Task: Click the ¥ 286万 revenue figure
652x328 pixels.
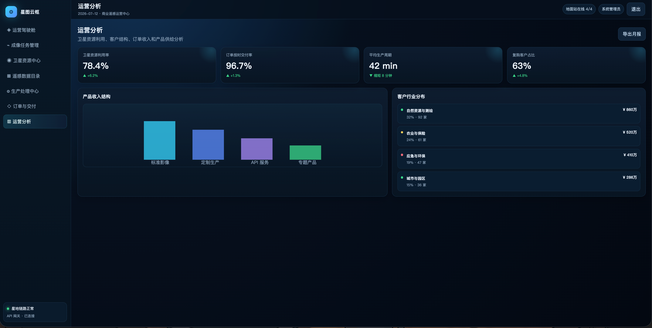Action: 630,177
